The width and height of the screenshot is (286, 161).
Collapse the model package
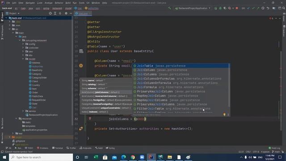coord(23,59)
